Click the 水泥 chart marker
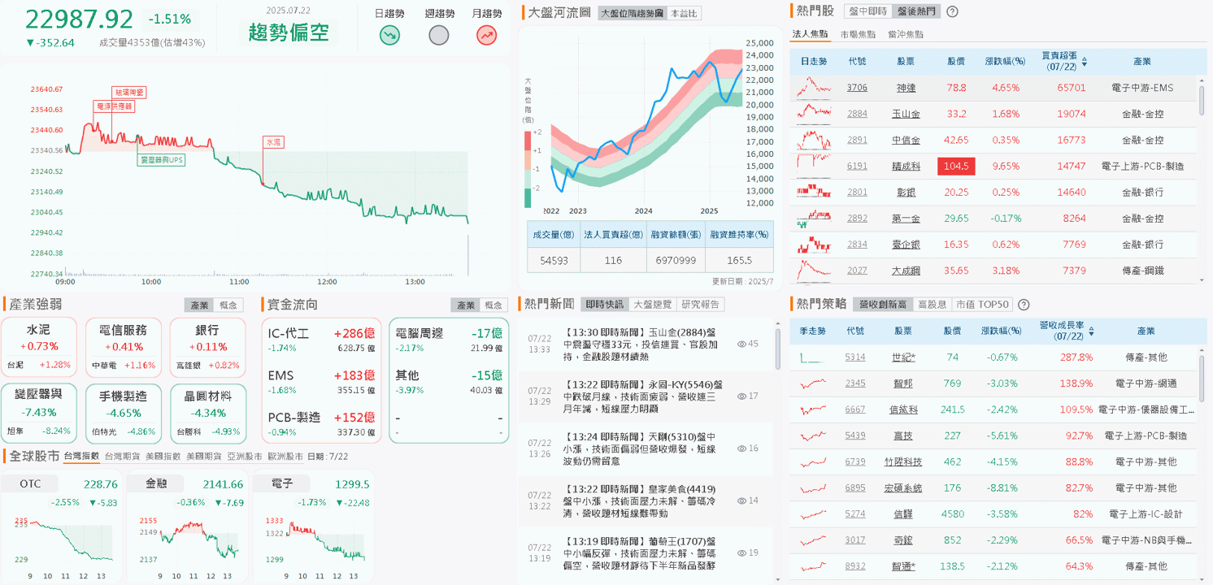 pos(272,142)
